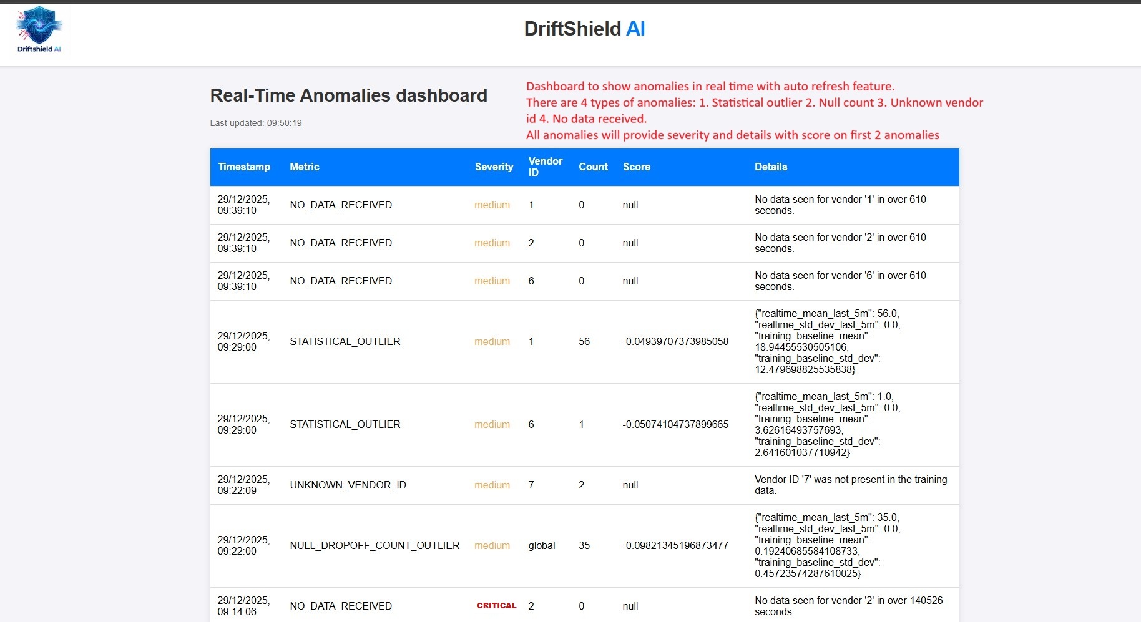Screen dimensions: 1141x622
Task: Click the Count column header
Action: click(593, 167)
